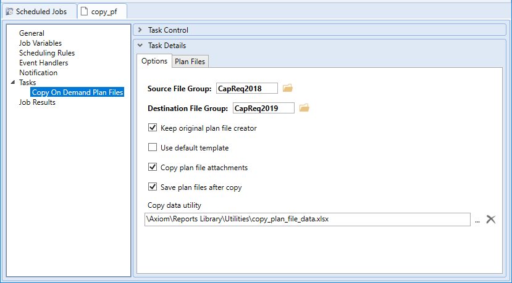Viewport: 512px width, 283px height.
Task: Collapse the Task Details section
Action: pos(140,46)
